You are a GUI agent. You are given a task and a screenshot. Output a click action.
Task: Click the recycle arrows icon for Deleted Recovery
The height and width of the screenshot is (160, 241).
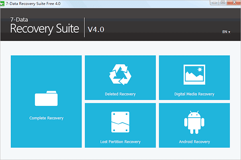[x=120, y=75]
